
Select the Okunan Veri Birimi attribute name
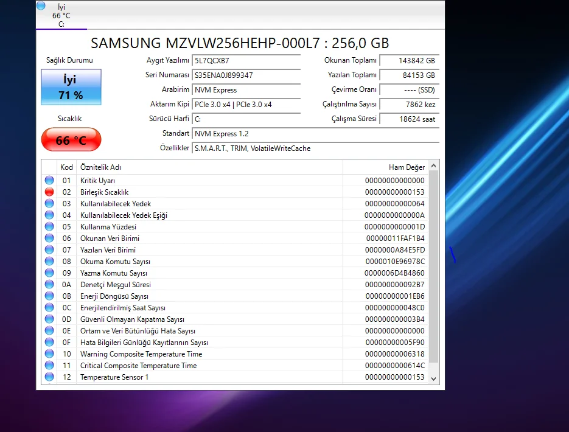coord(110,239)
